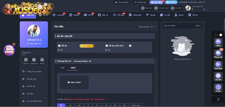This screenshot has height=107, width=225.
Task: Open Thể thao menu item
Action: click(x=119, y=15)
